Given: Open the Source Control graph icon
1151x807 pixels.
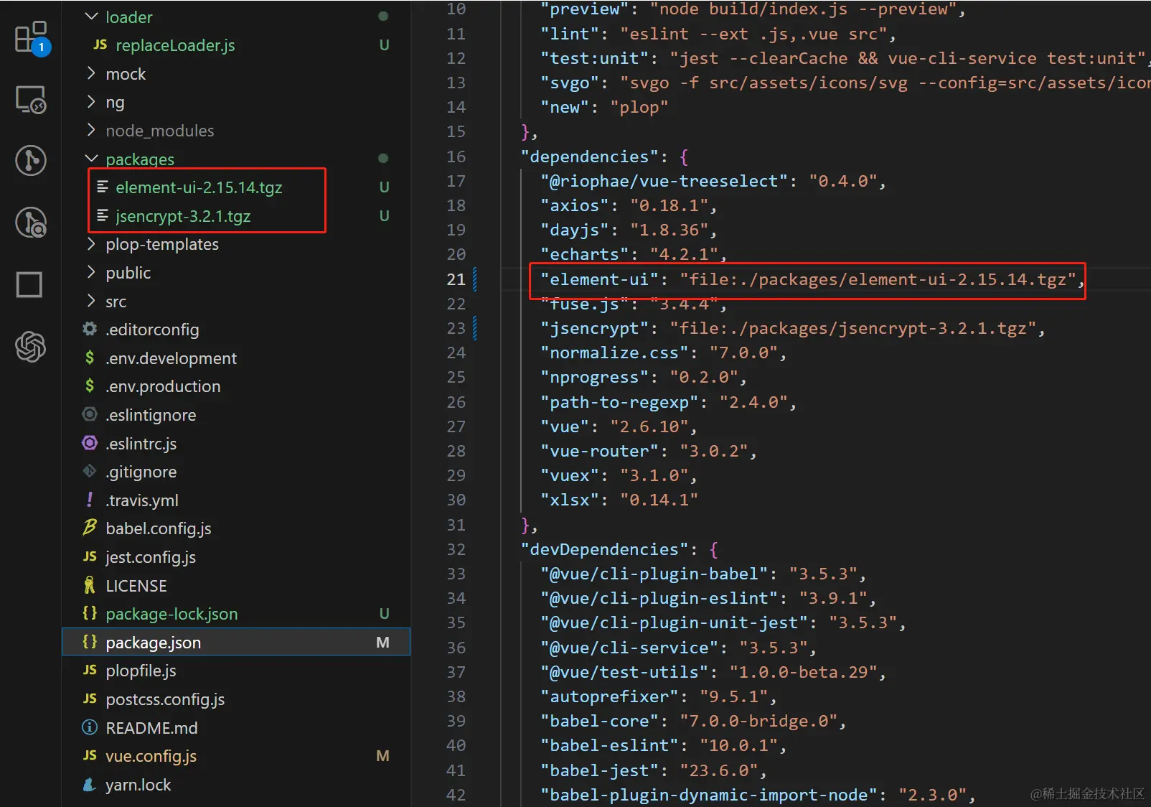Looking at the screenshot, I should click(x=31, y=160).
